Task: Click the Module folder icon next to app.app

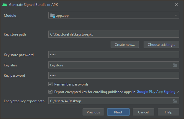Action: click(x=52, y=16)
